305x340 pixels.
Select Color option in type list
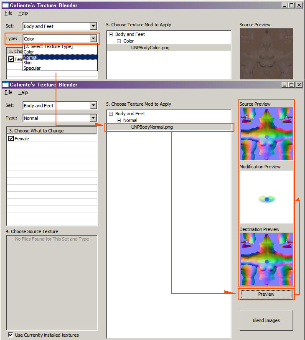pos(60,52)
